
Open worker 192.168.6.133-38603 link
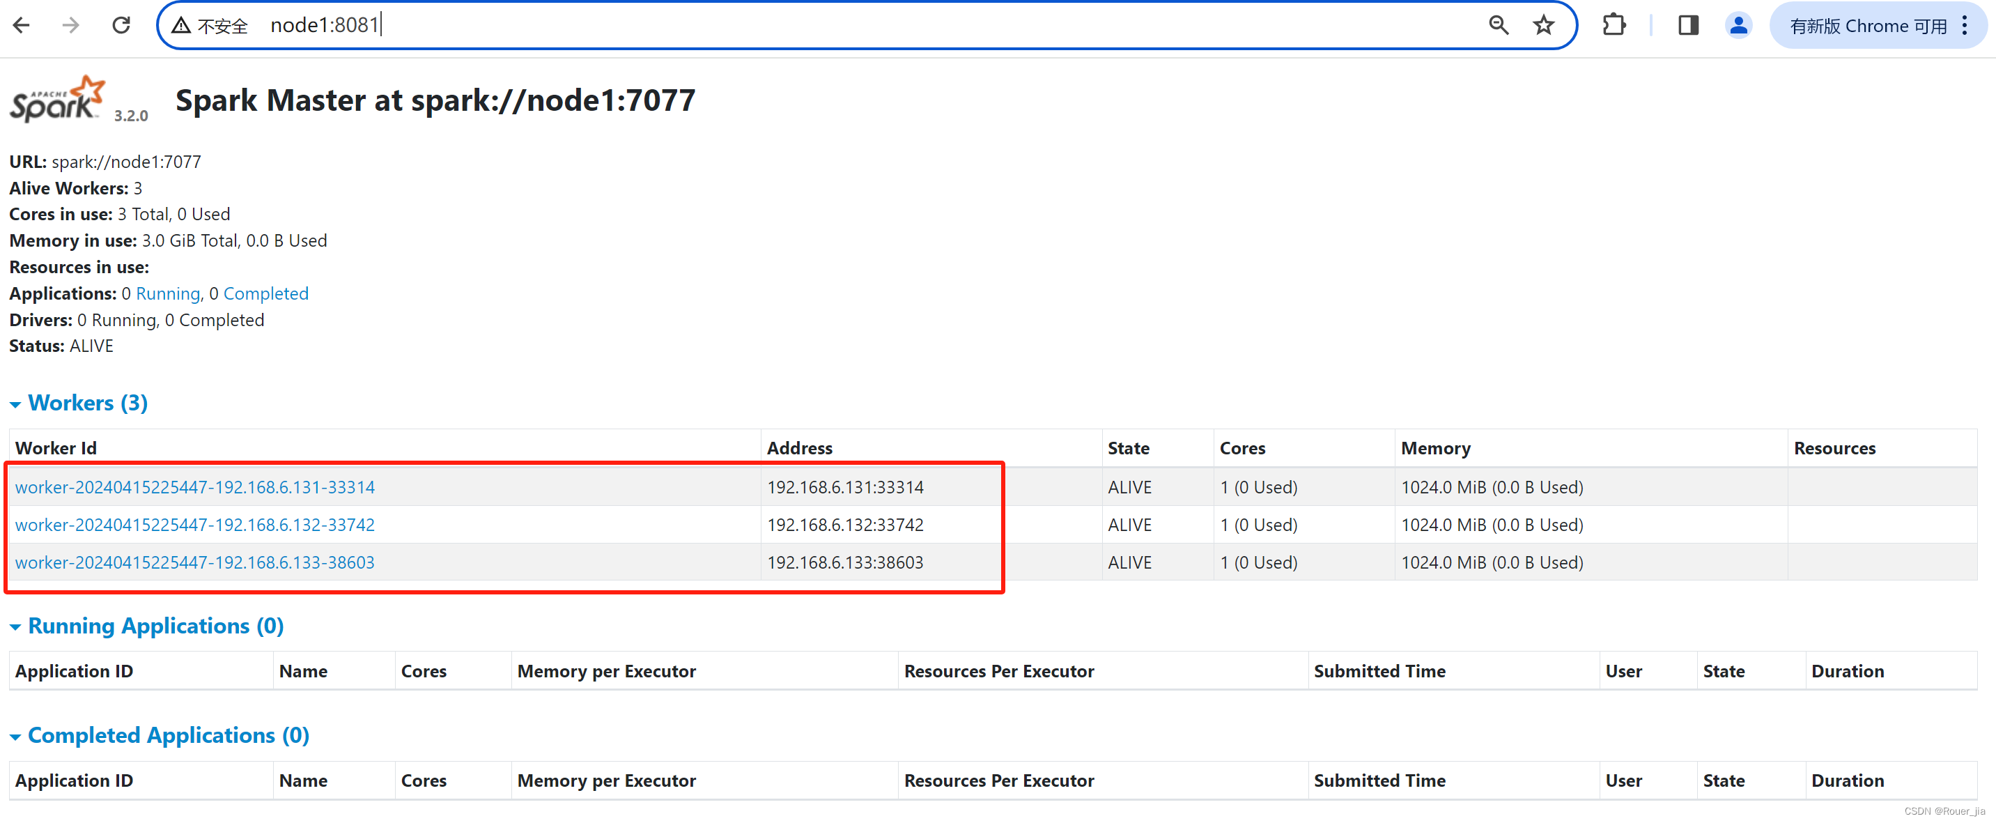click(195, 562)
